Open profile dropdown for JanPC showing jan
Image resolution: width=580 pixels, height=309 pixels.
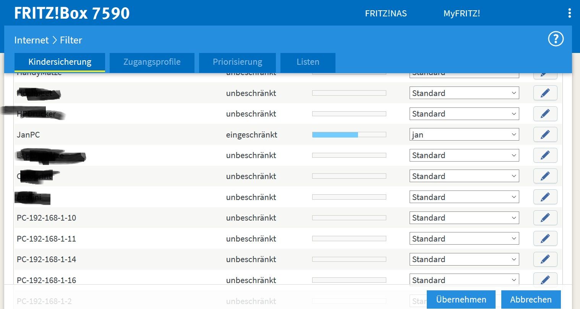(464, 134)
